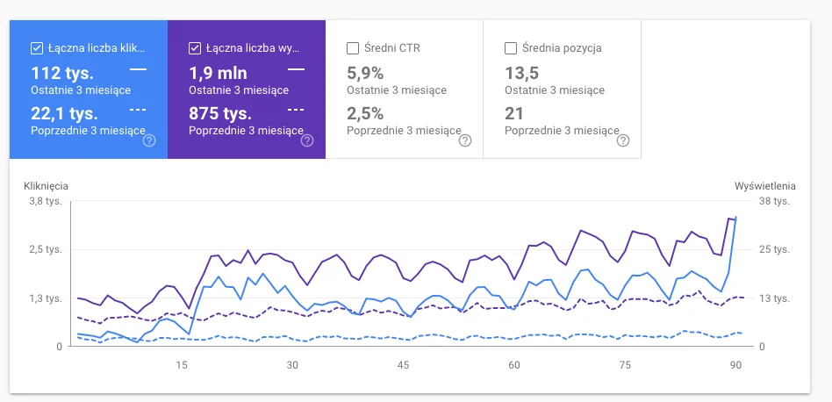Click the day 45 label on the x-axis
The image size is (832, 402).
coord(403,365)
